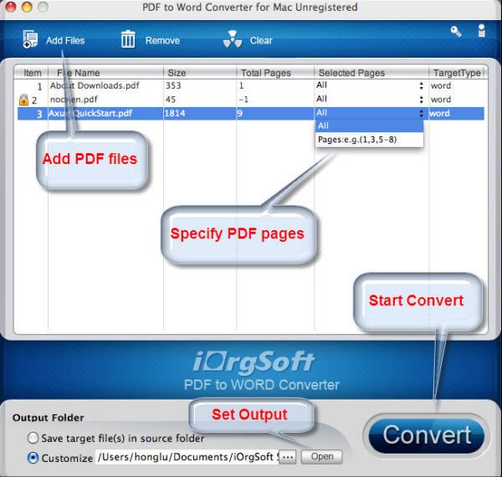Select About Downloads.pdf file name
This screenshot has width=502, height=477.
(x=95, y=85)
